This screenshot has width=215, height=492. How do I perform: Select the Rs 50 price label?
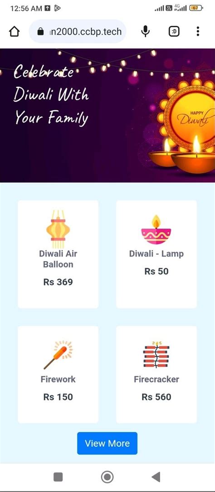pos(156,272)
